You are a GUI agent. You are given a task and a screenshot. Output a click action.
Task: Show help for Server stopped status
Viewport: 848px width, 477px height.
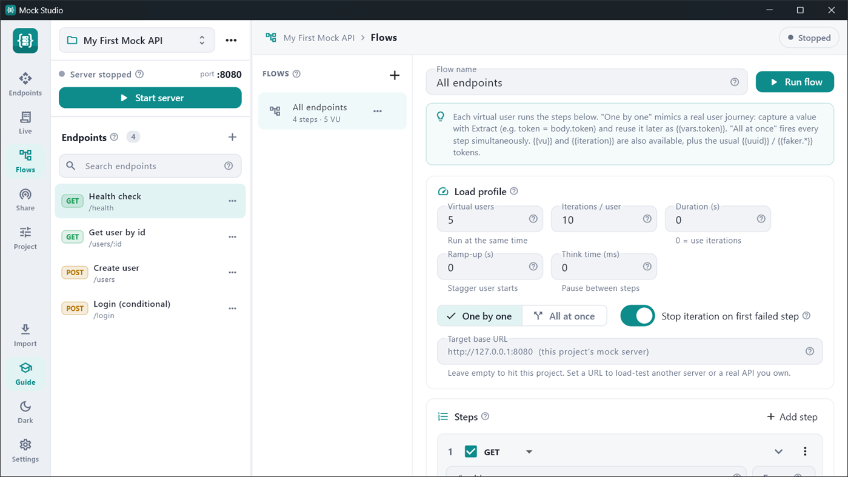click(139, 74)
